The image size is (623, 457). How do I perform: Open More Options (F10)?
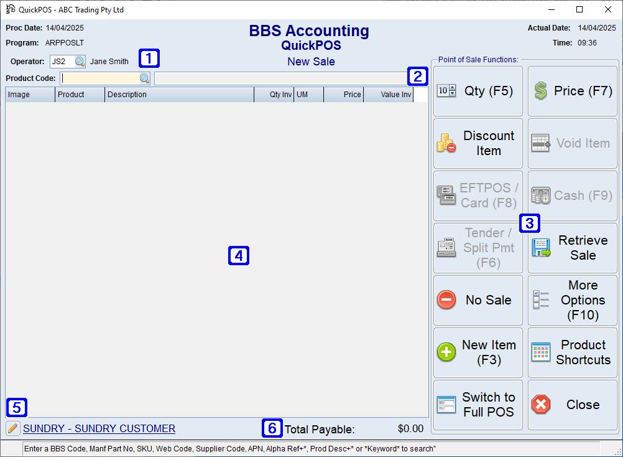click(572, 300)
